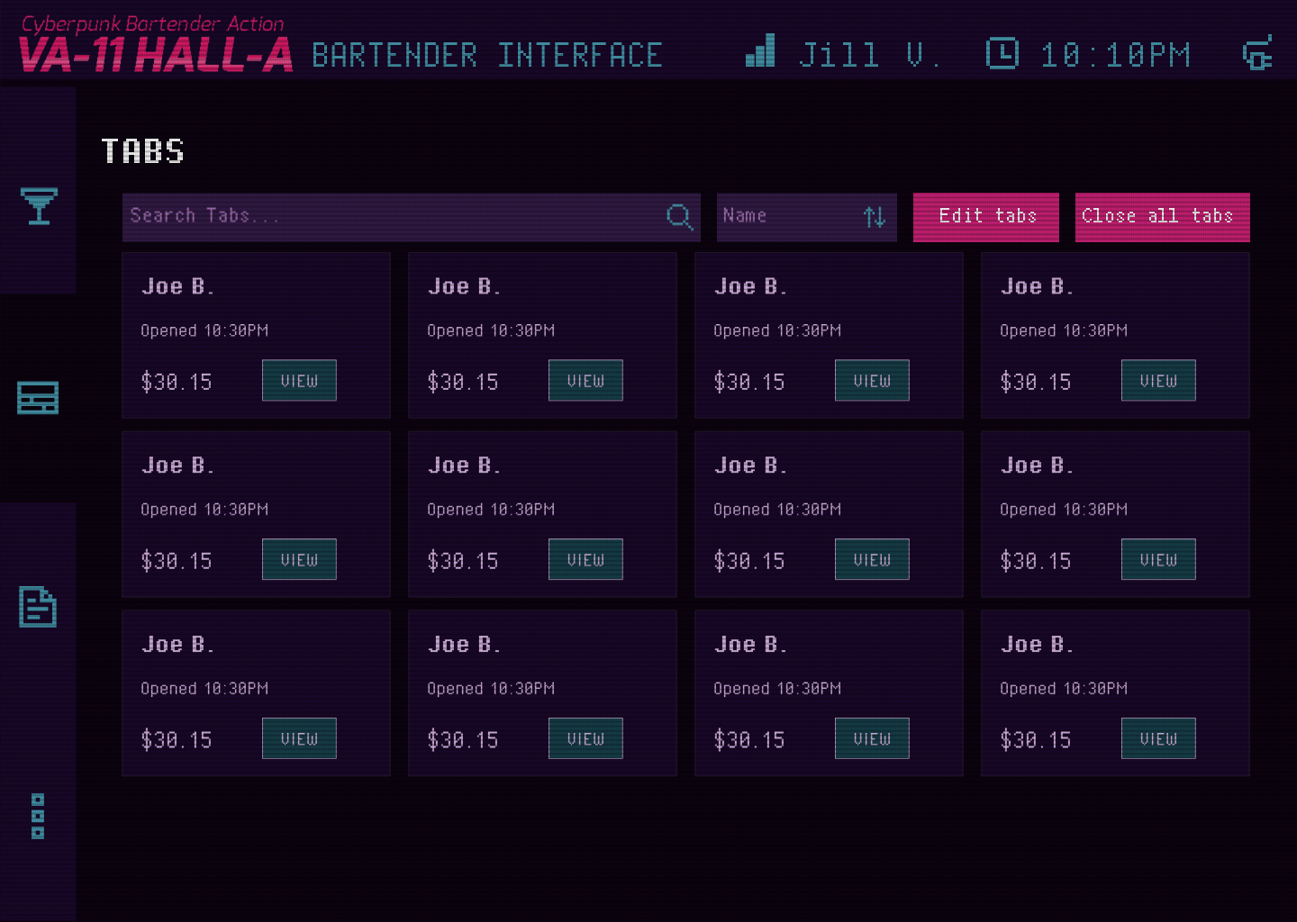Click the Edit tabs button

coord(986,217)
